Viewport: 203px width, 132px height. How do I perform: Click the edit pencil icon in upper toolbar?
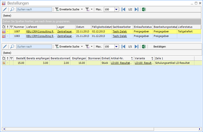click(x=5, y=9)
